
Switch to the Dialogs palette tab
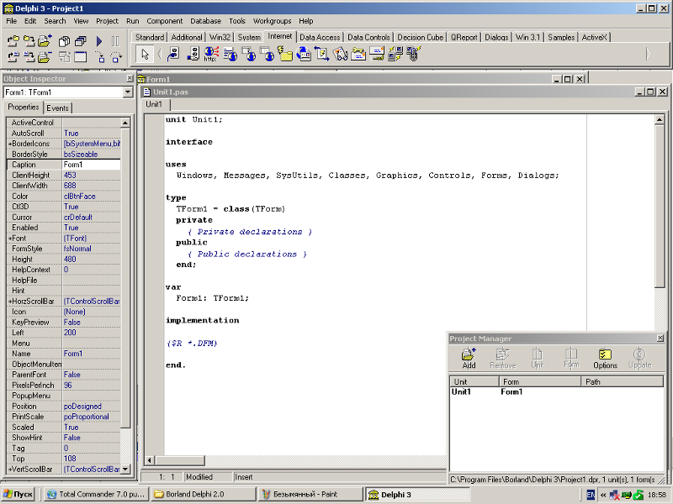click(496, 37)
